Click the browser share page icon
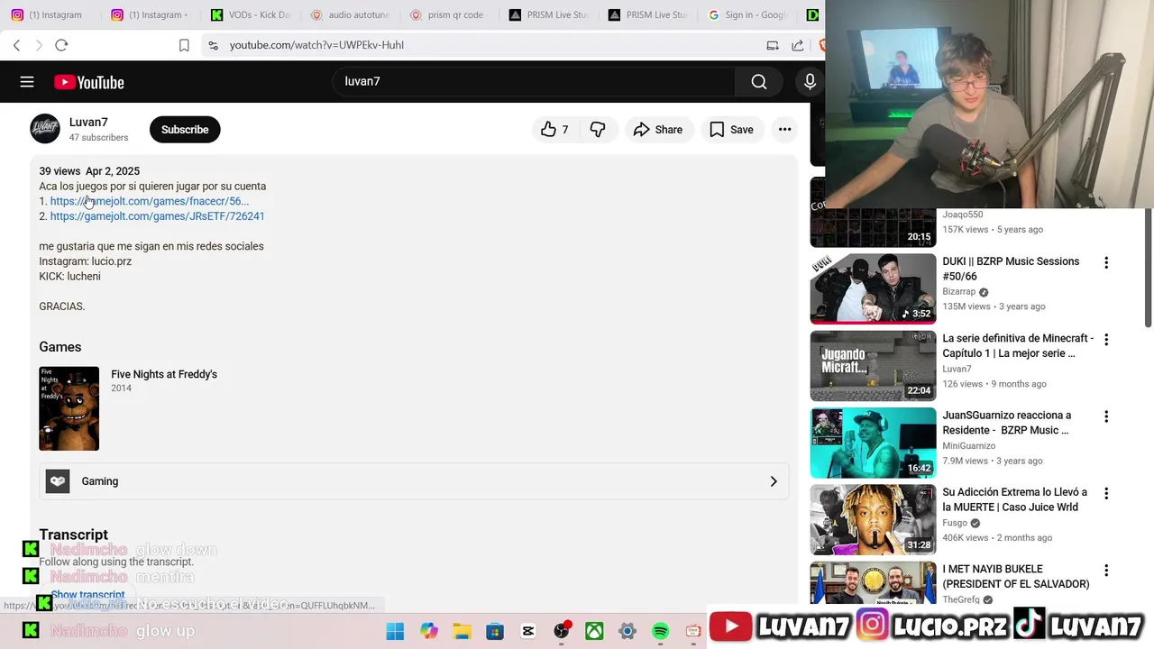 798,45
